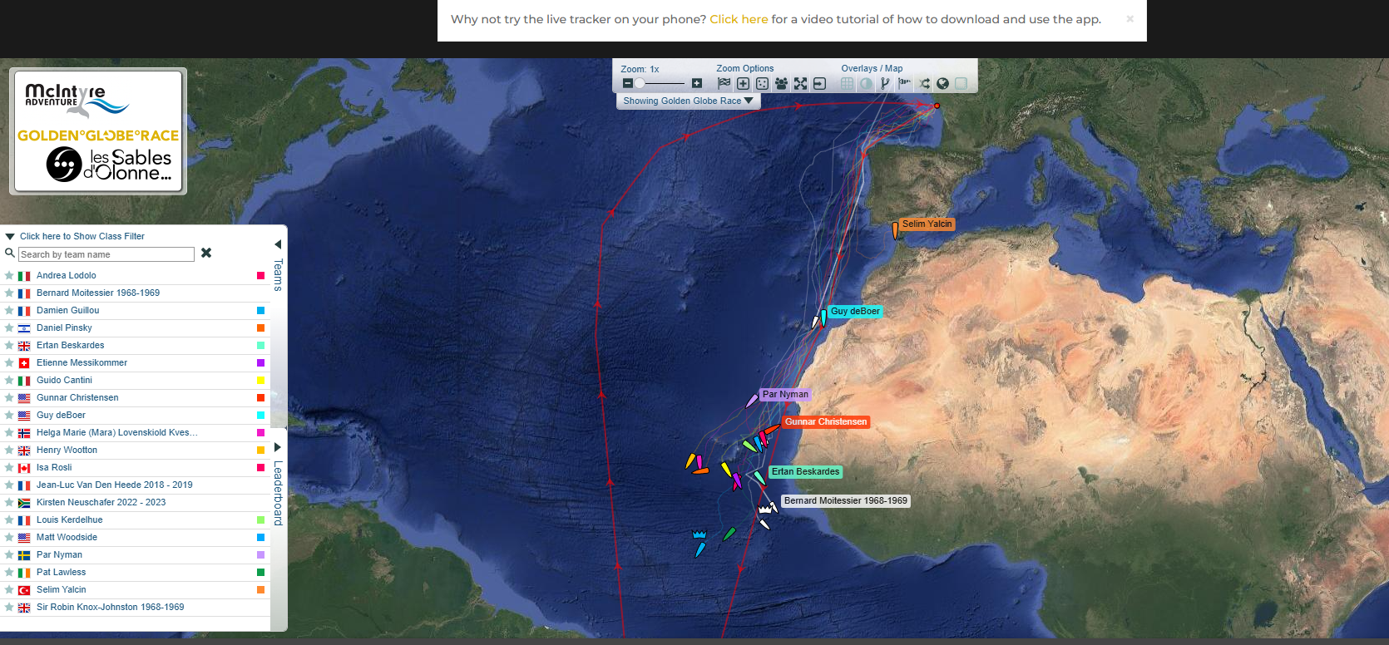Toggle the windsock wind overlay
1389x645 pixels.
tap(904, 83)
